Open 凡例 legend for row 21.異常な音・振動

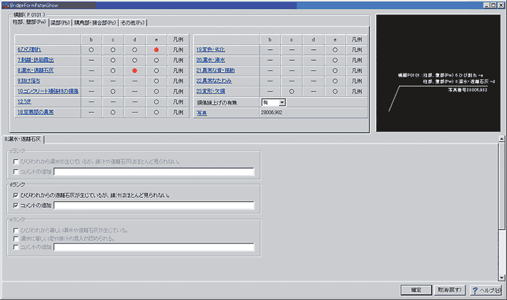357,71
